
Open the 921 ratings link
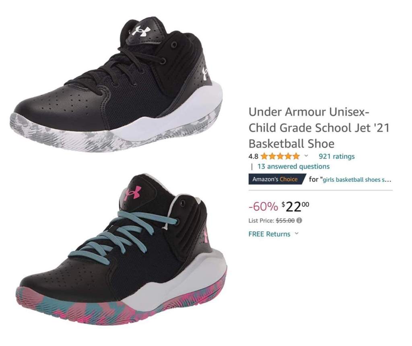coord(337,157)
